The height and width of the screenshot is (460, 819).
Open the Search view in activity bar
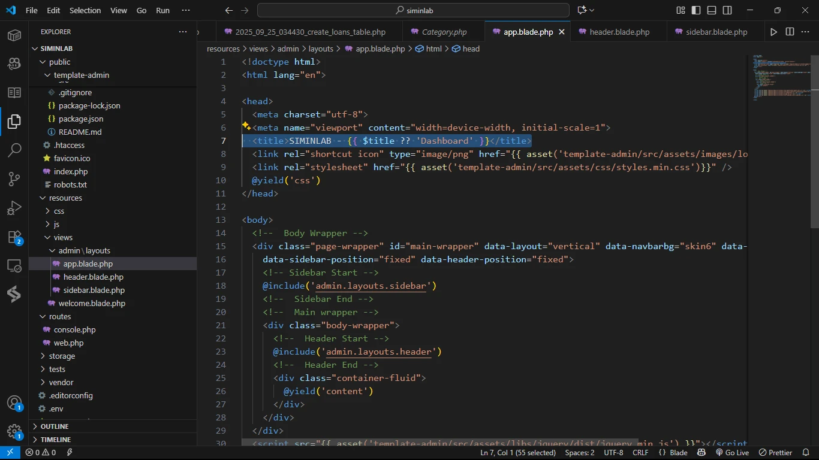(x=14, y=150)
